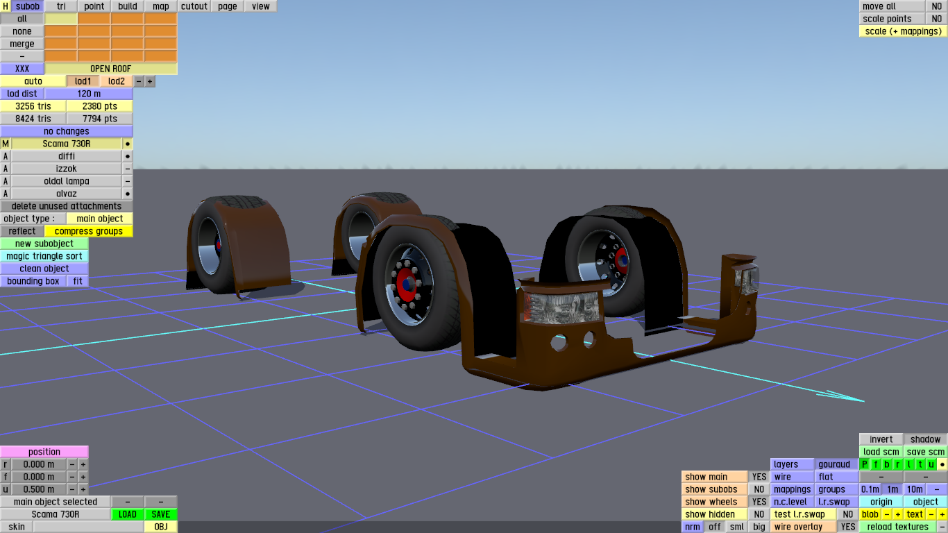Click the empty skin name field
Image resolution: width=948 pixels, height=533 pixels.
89,527
